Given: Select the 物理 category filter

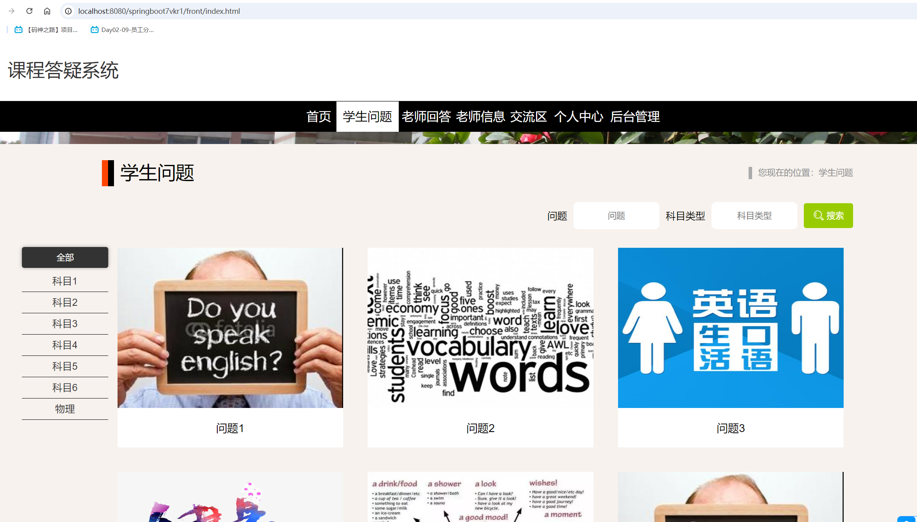Looking at the screenshot, I should [65, 409].
